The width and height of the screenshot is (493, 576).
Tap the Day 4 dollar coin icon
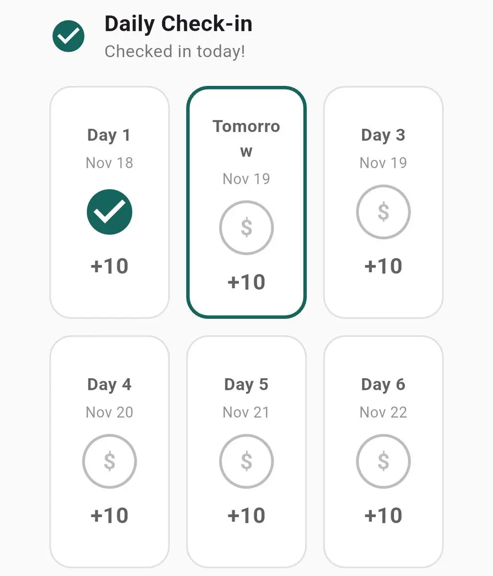click(109, 461)
